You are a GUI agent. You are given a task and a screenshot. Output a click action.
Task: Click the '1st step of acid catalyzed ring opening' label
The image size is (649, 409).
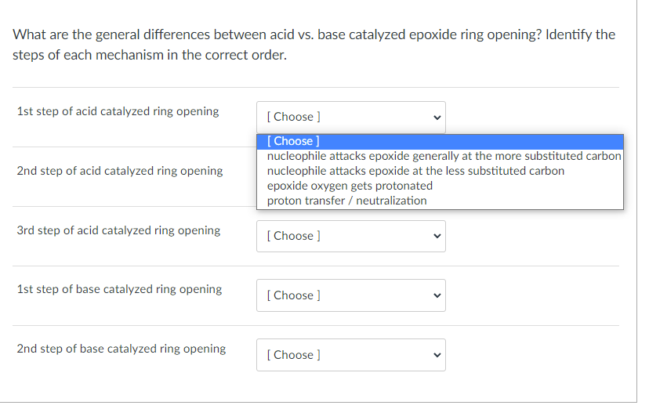[118, 111]
